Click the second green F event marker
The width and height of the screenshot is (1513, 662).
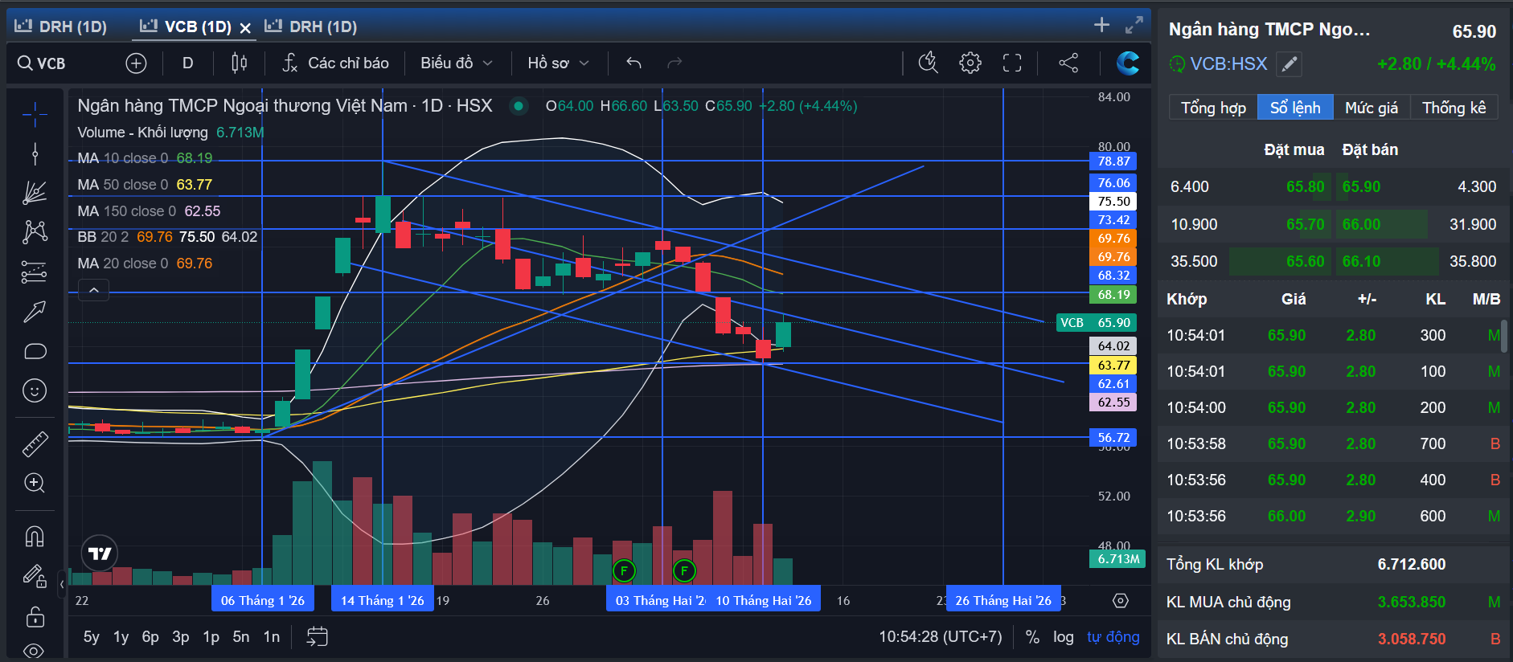tap(684, 571)
